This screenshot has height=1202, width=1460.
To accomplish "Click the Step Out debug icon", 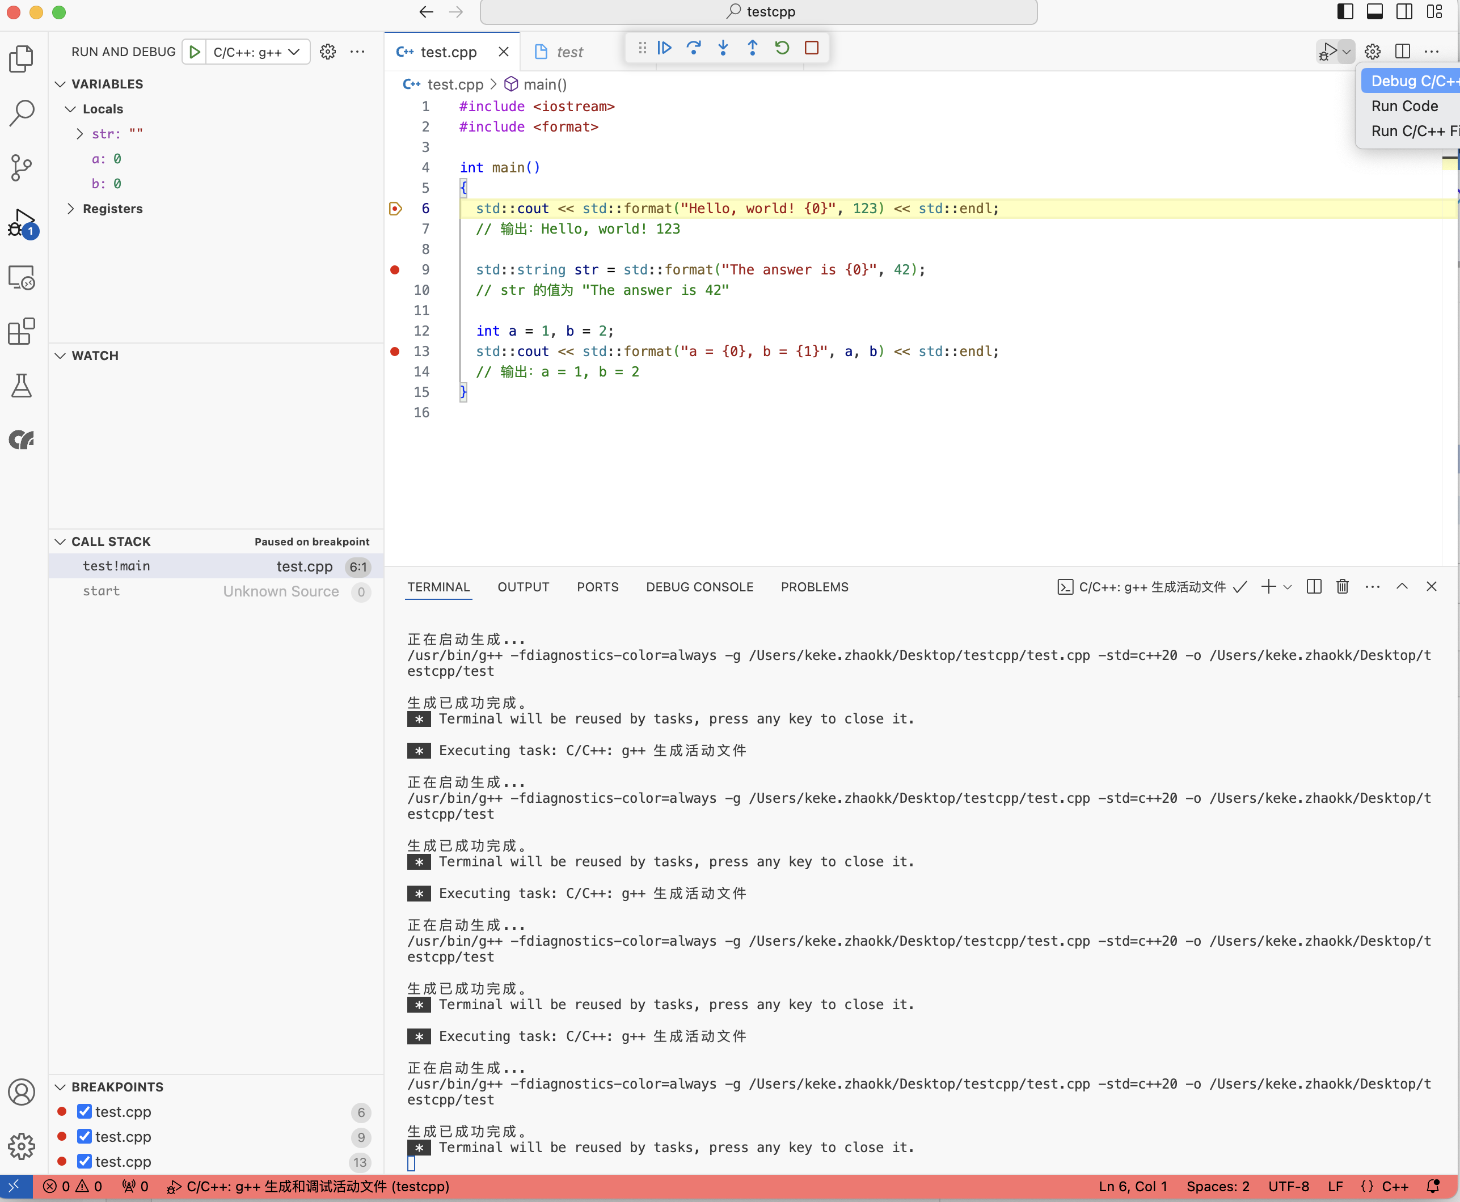I will pos(752,48).
